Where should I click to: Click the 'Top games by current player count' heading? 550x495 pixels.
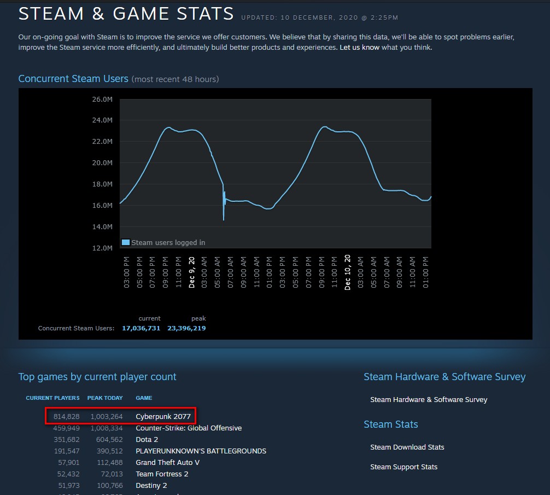click(x=97, y=377)
